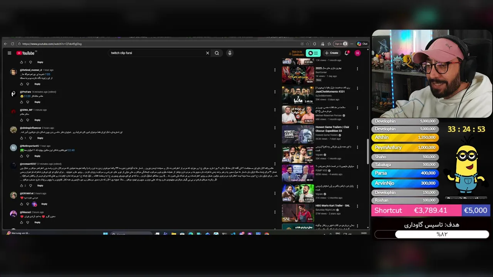Open the Mehran Rowshan Persian video thumbnail
The height and width of the screenshot is (277, 493).
(x=298, y=115)
